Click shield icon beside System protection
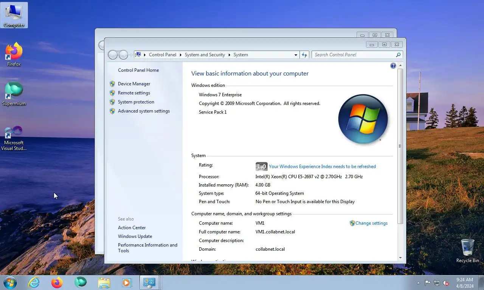Image resolution: width=484 pixels, height=290 pixels. point(112,102)
